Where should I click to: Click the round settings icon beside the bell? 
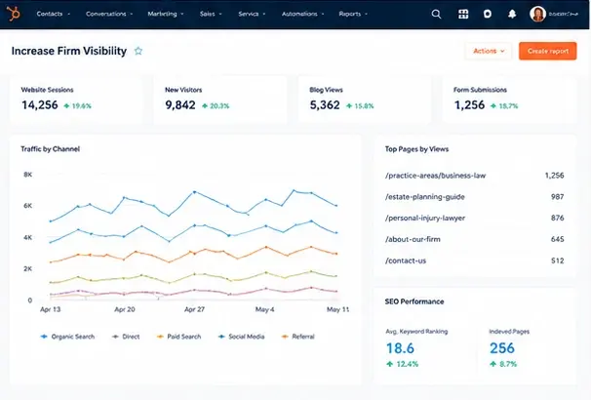point(488,15)
